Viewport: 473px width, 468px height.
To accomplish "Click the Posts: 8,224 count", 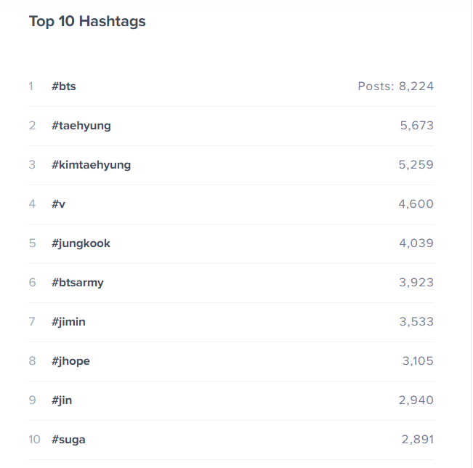I will [396, 86].
